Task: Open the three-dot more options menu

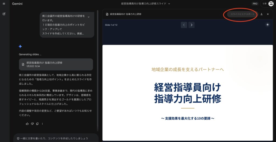Action: (42, 124)
